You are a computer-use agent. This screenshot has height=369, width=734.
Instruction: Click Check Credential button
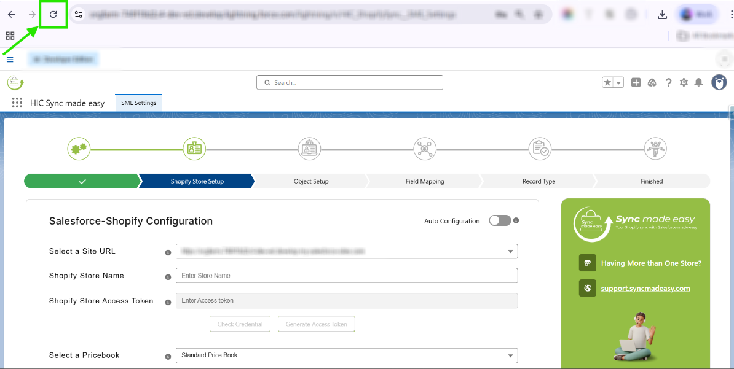(240, 324)
